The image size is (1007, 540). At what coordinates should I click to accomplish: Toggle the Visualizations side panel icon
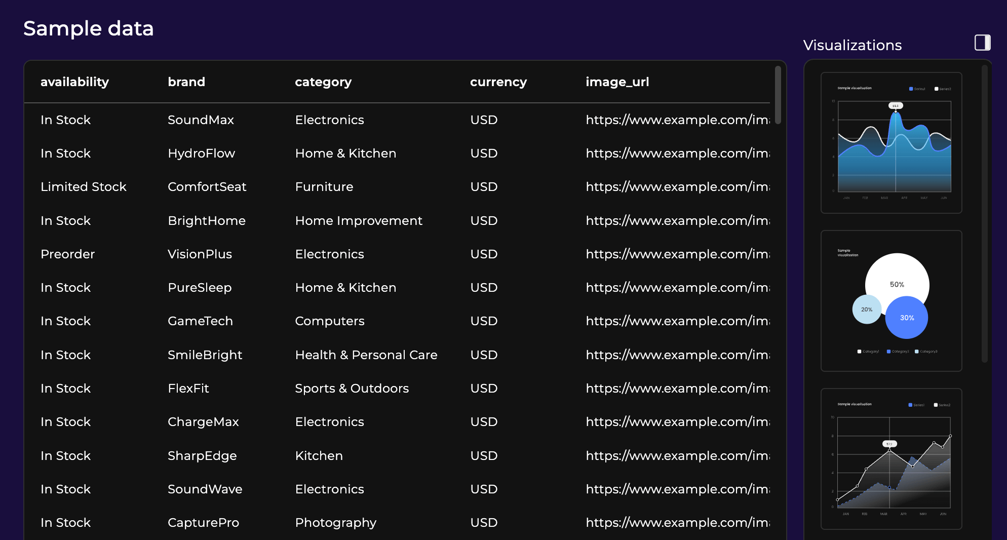[983, 43]
